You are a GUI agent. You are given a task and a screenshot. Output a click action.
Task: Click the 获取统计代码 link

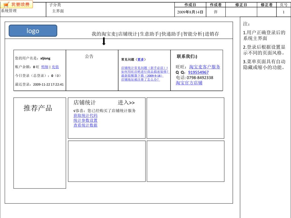(x=85, y=116)
